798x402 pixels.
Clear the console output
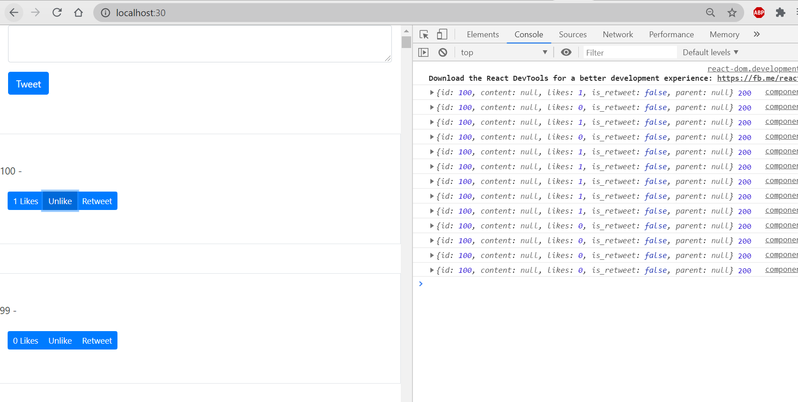pos(443,52)
